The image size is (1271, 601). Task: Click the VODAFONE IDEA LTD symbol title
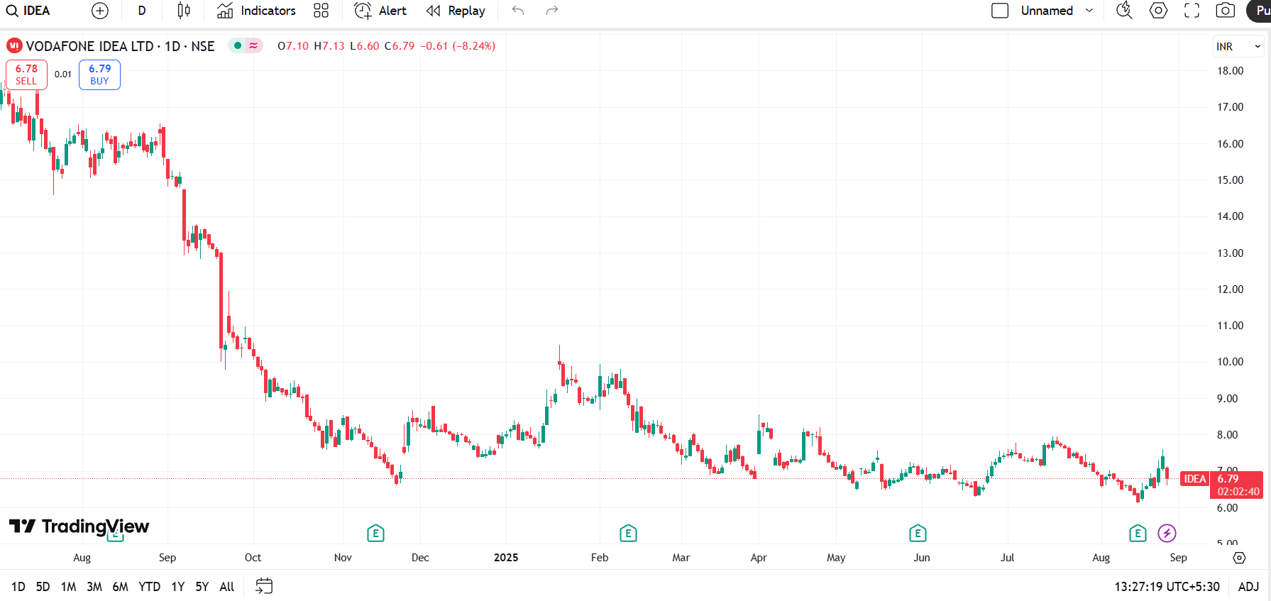[120, 46]
